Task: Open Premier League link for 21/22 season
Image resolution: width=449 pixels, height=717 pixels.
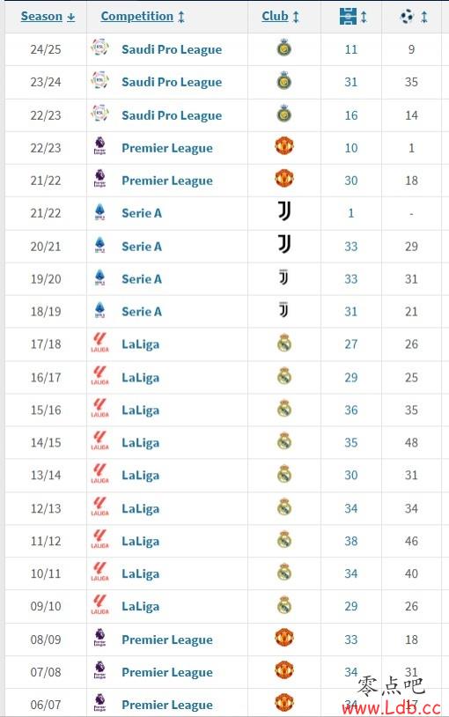Action: coord(167,181)
